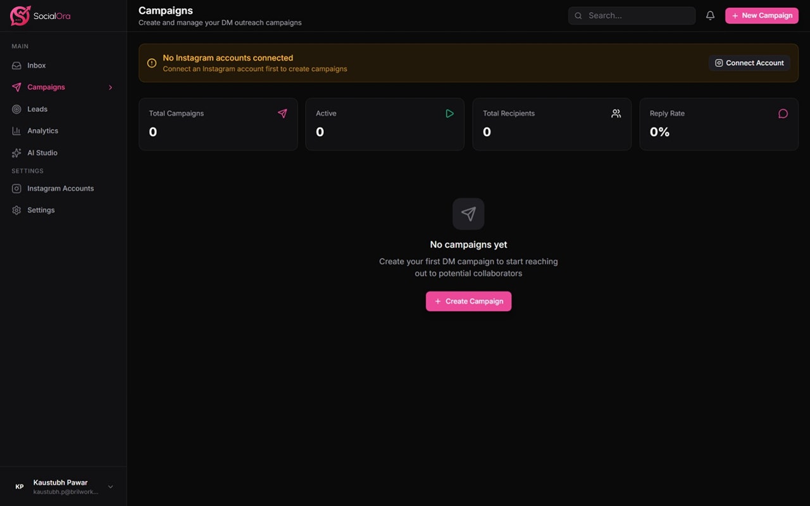Click the SocialOra logo icon
This screenshot has height=506, width=810.
[20, 16]
